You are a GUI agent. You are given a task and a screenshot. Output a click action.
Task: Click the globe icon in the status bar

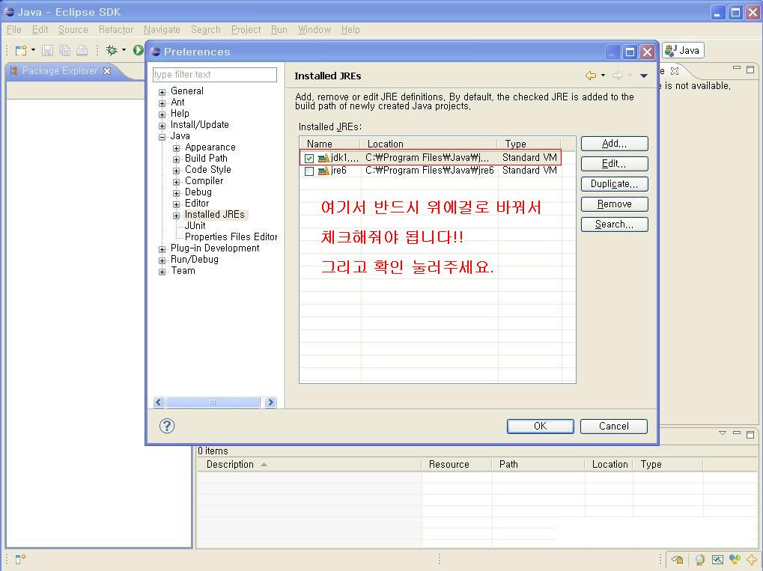(x=700, y=560)
